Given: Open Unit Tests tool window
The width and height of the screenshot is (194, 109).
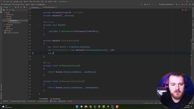Looking at the screenshot, I should tap(32, 101).
